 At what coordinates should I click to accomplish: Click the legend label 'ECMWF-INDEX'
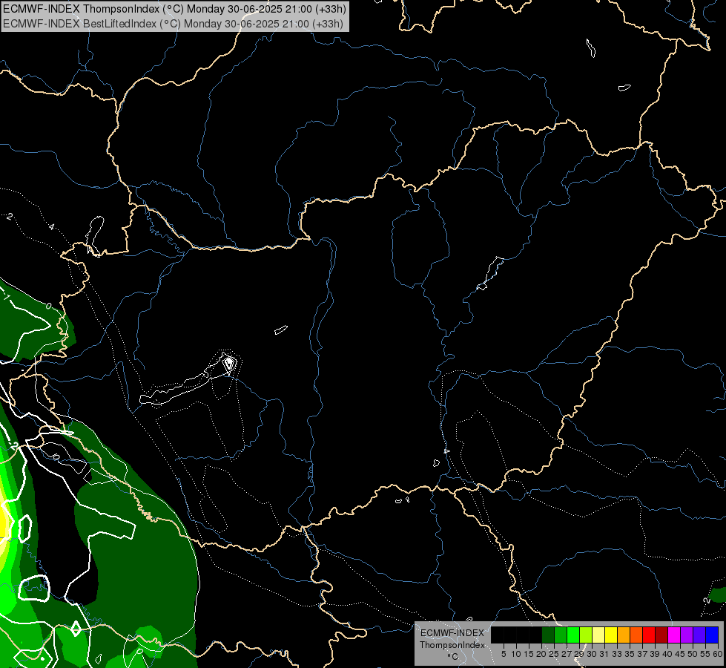[452, 633]
